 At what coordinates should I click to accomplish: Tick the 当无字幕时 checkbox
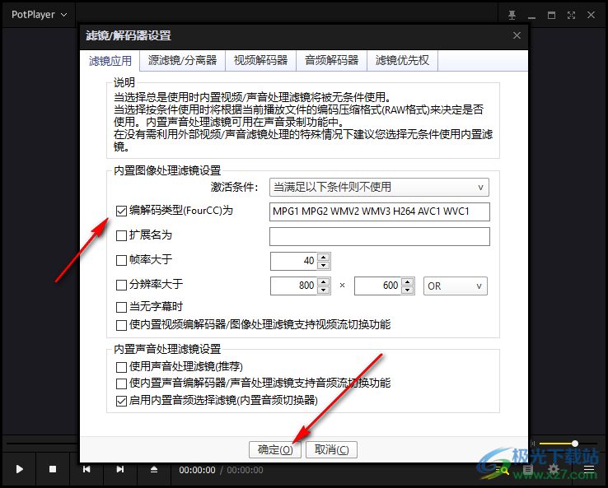[x=122, y=307]
